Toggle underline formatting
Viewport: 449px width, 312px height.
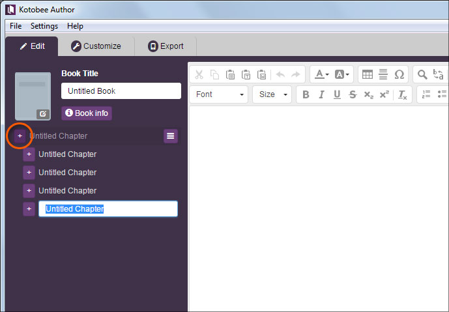point(337,94)
